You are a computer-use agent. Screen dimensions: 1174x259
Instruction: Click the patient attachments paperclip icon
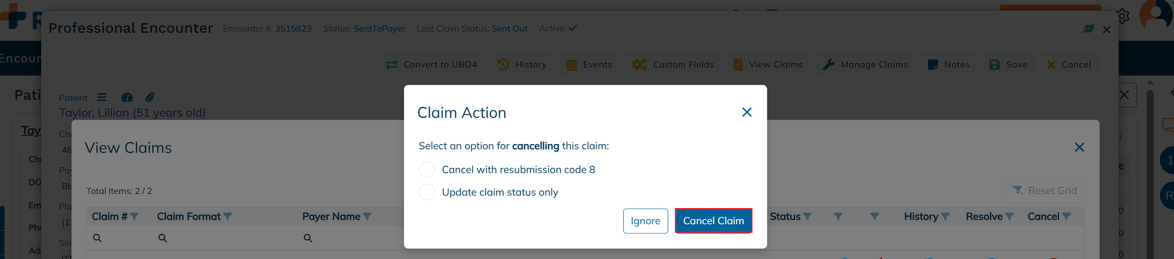tap(150, 97)
